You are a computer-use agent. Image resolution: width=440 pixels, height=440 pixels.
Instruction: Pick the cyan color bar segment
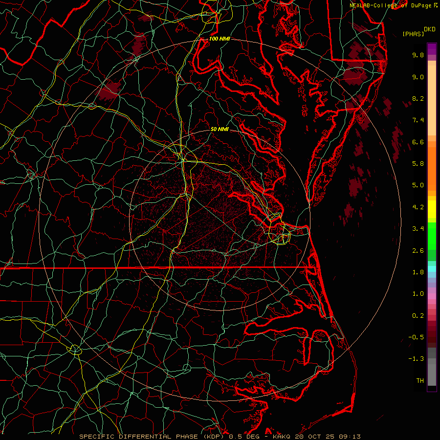(432, 269)
